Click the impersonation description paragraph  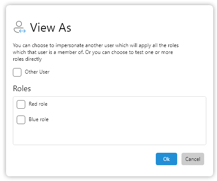(95, 52)
